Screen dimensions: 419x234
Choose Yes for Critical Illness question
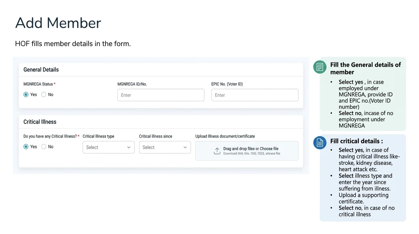(x=26, y=147)
